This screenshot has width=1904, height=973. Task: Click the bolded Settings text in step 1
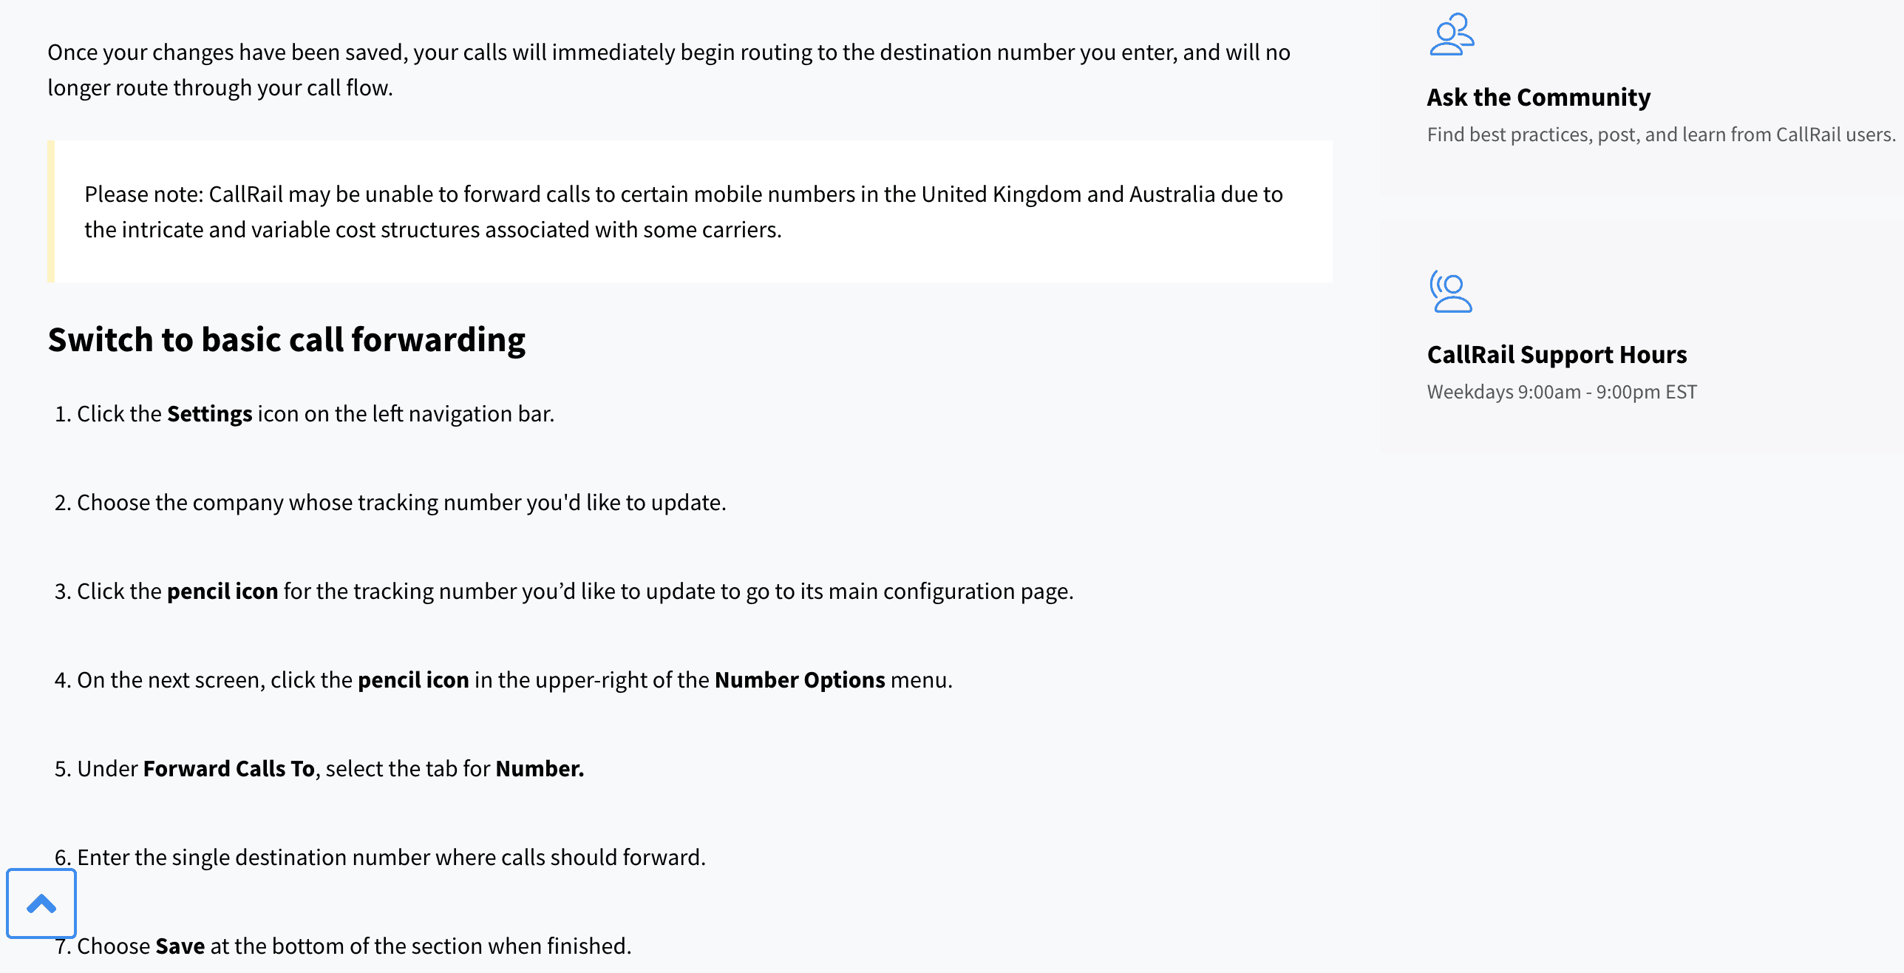[x=209, y=413]
